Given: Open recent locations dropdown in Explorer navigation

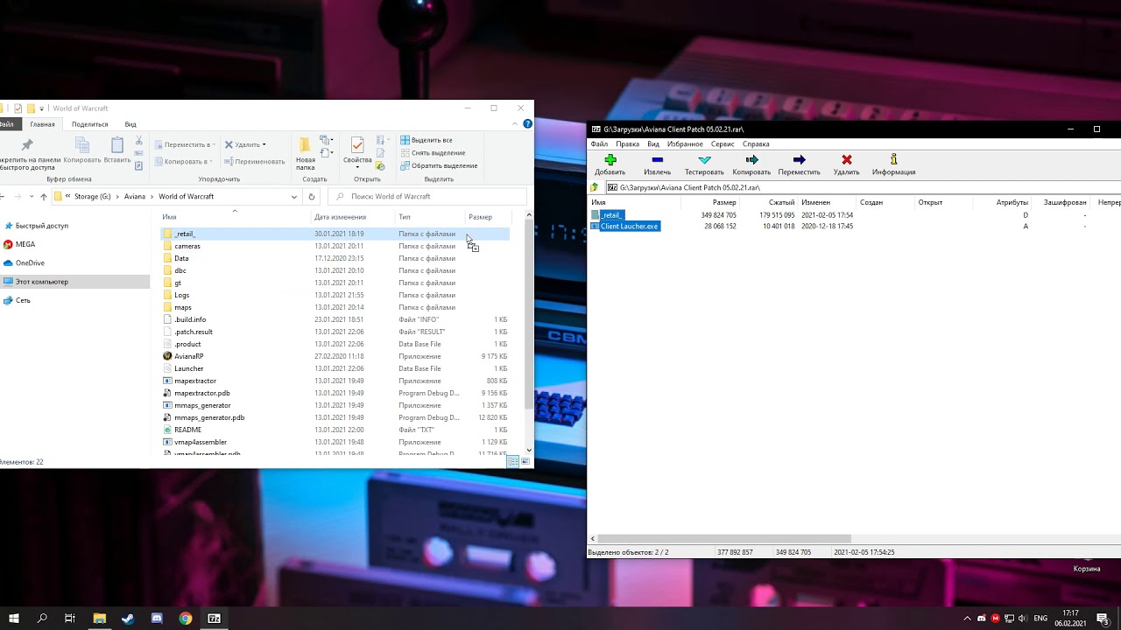Looking at the screenshot, I should tap(32, 197).
